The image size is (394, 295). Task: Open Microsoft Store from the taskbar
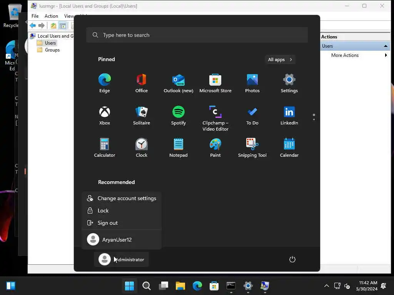pos(214,286)
